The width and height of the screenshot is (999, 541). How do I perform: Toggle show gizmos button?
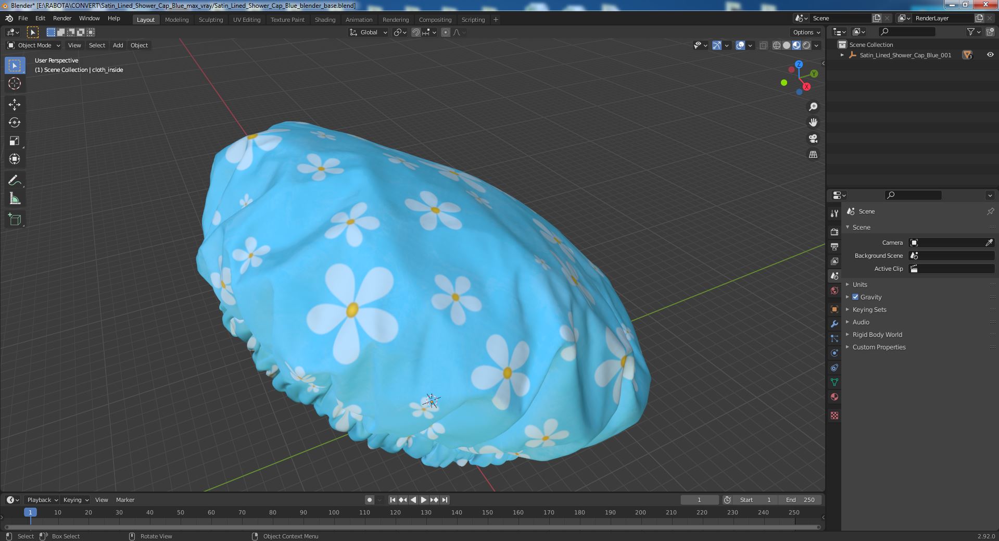click(x=717, y=45)
